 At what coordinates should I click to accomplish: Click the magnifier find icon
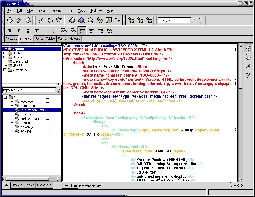pyautogui.click(x=91, y=20)
